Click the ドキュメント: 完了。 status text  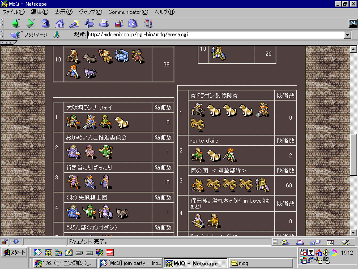pos(87,242)
